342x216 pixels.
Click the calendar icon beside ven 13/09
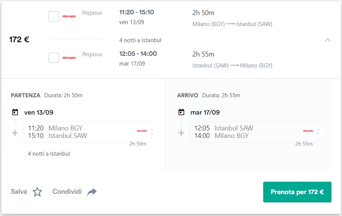[15, 112]
